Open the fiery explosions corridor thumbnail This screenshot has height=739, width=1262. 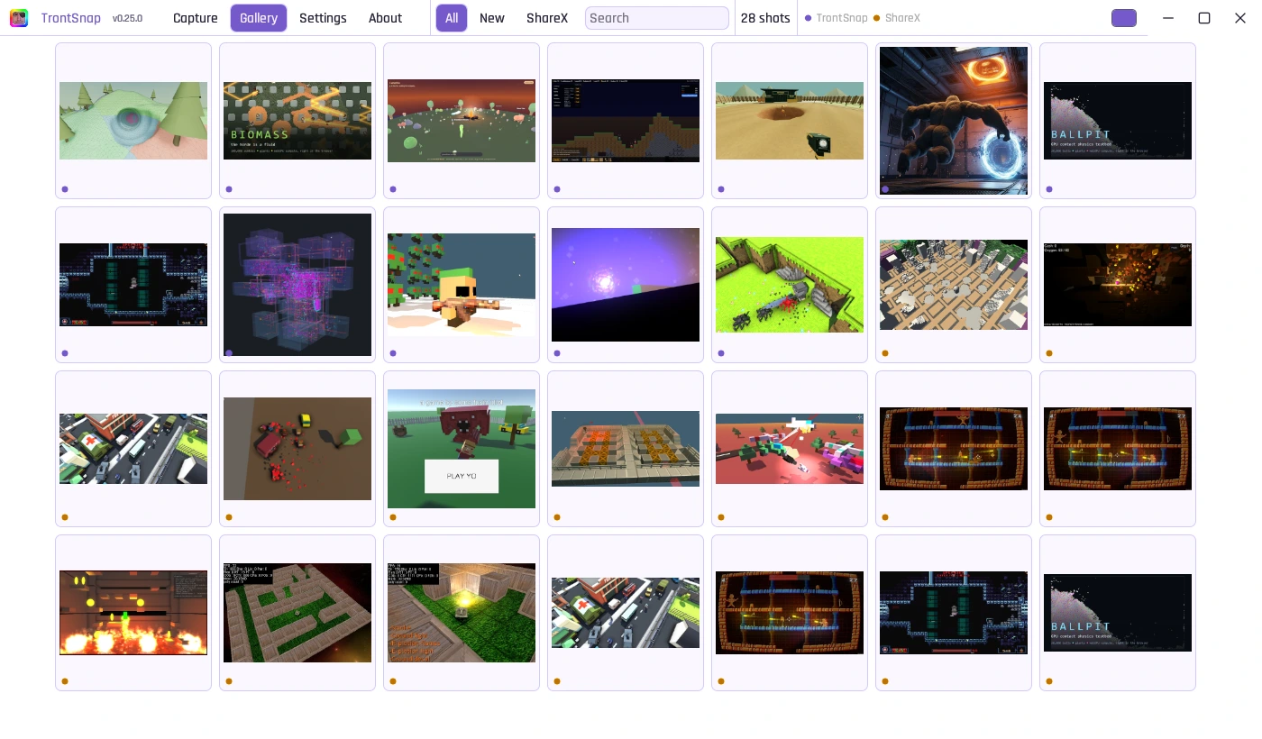(133, 613)
